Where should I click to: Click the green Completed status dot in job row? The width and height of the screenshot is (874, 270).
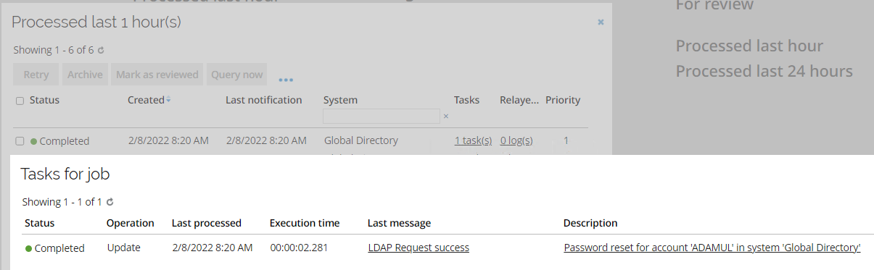[33, 141]
